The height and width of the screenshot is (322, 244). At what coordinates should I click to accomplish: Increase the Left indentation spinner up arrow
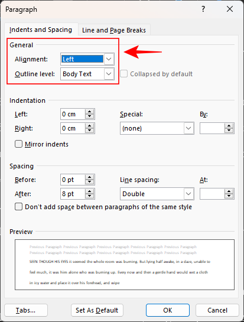coord(89,112)
